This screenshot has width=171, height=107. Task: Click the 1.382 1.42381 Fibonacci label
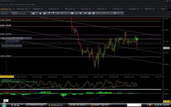(5, 20)
